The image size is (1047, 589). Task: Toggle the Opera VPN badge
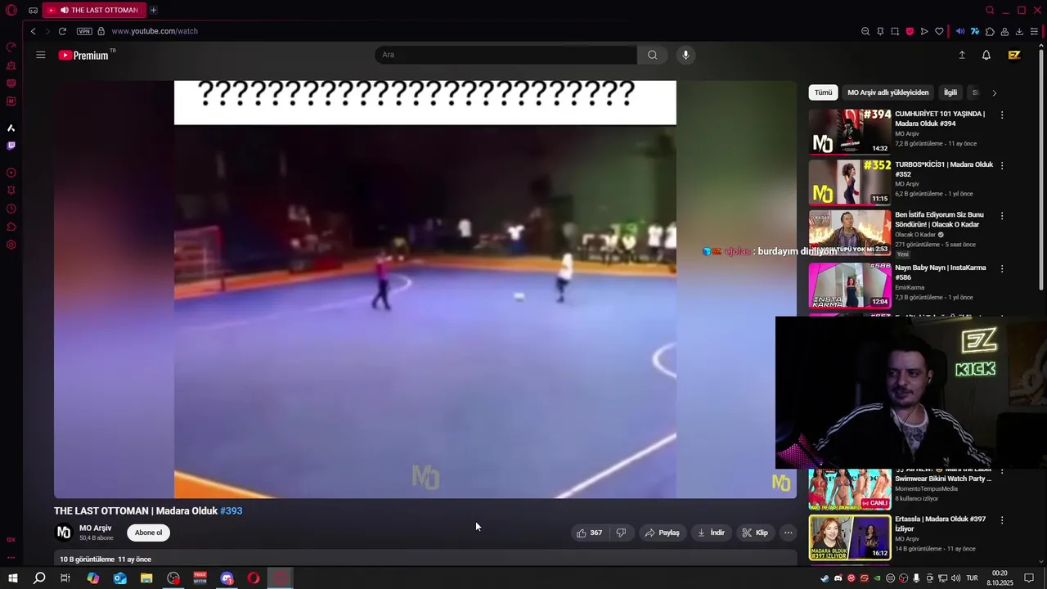coord(84,31)
